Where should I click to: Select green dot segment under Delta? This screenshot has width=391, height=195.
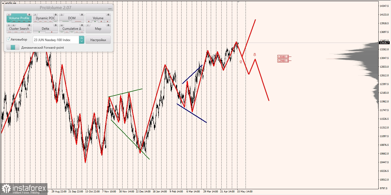point(39,32)
